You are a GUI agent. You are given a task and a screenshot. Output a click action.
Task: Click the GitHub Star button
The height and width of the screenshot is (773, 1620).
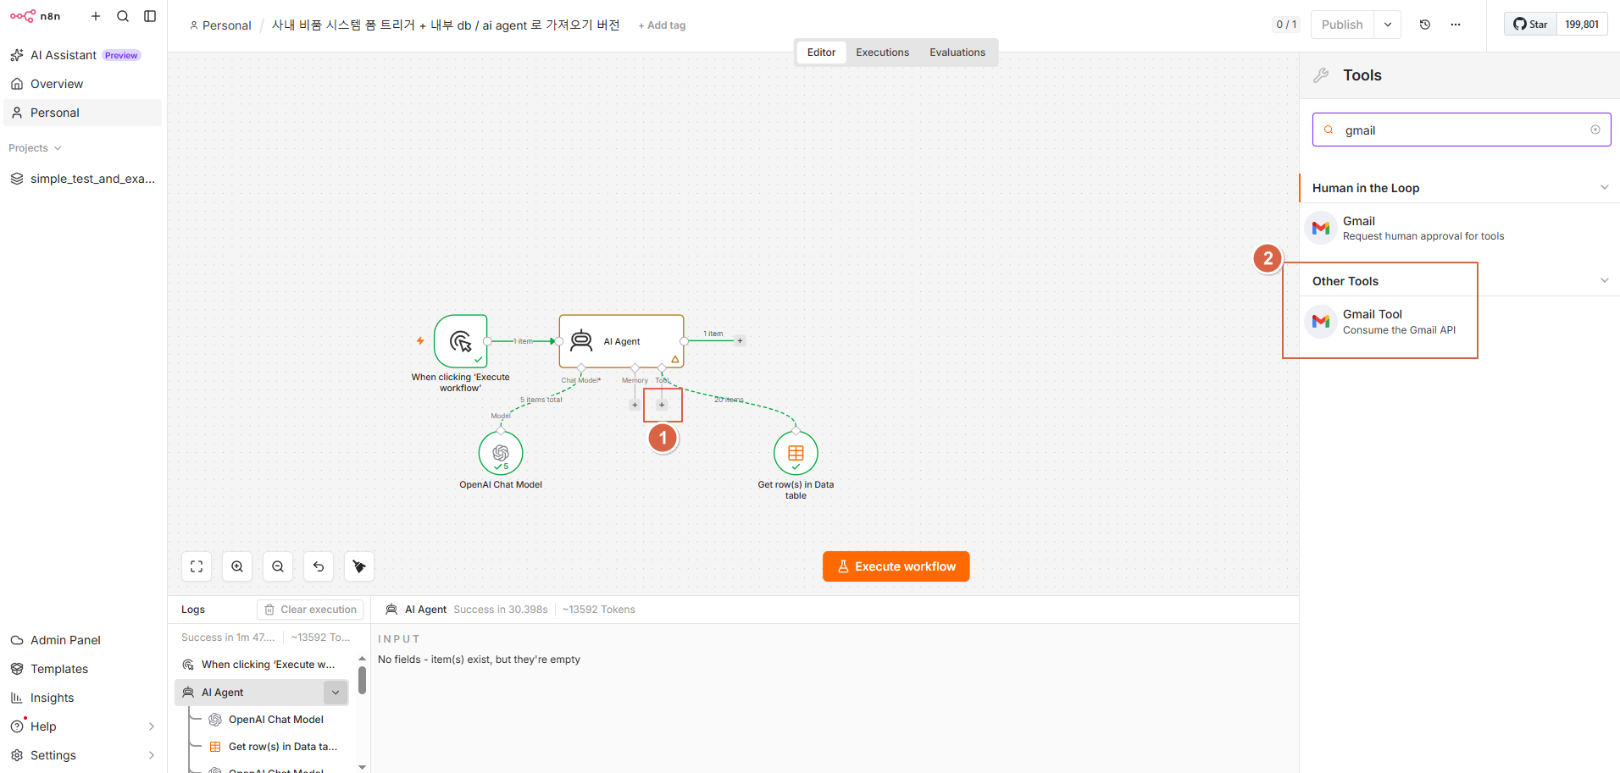[x=1531, y=25]
